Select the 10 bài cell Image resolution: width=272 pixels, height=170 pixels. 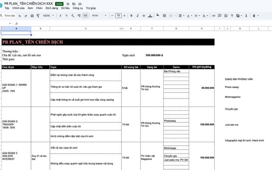[x=131, y=124]
